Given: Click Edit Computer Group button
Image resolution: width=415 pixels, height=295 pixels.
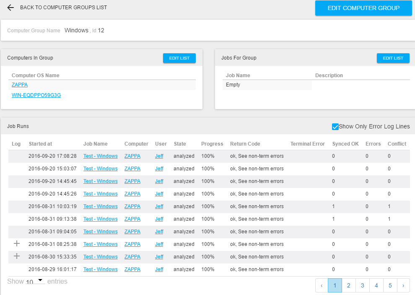Looking at the screenshot, I should 363,8.
